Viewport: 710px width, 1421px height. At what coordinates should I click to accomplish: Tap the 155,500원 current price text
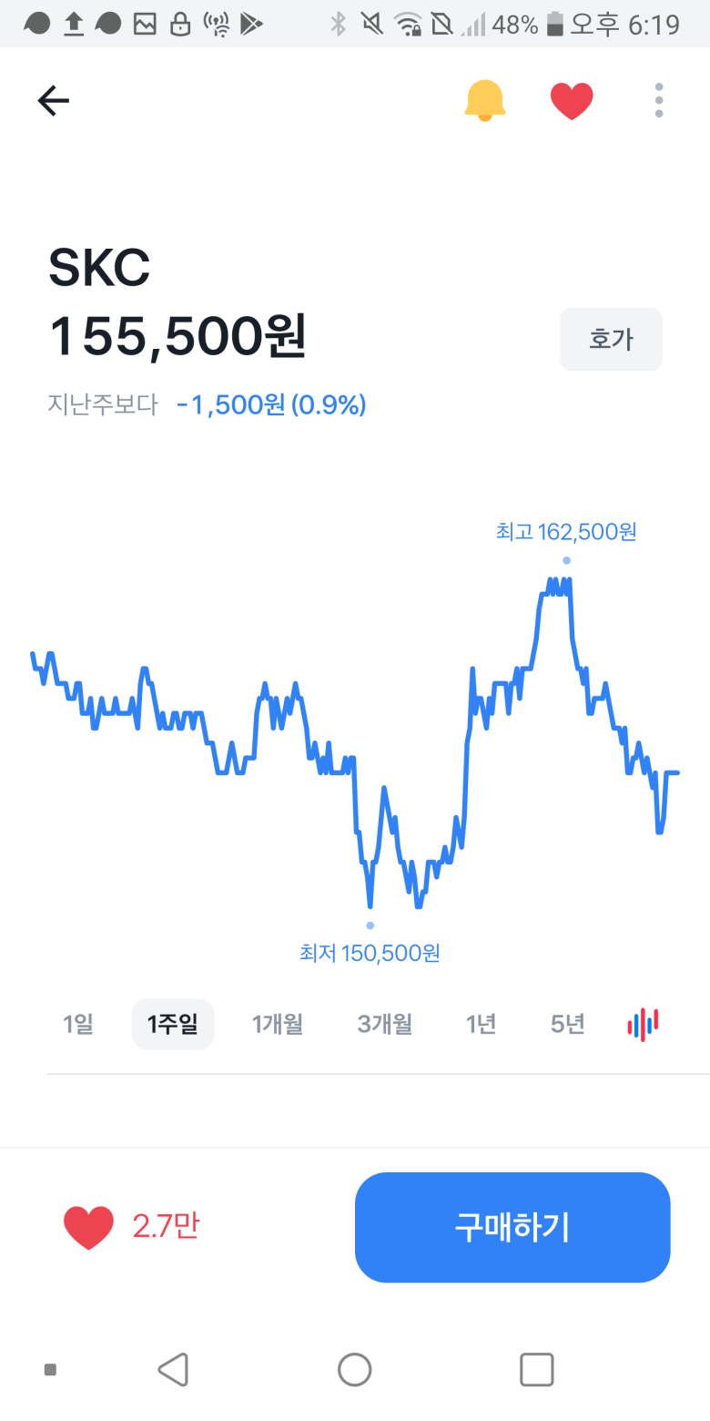[x=177, y=336]
